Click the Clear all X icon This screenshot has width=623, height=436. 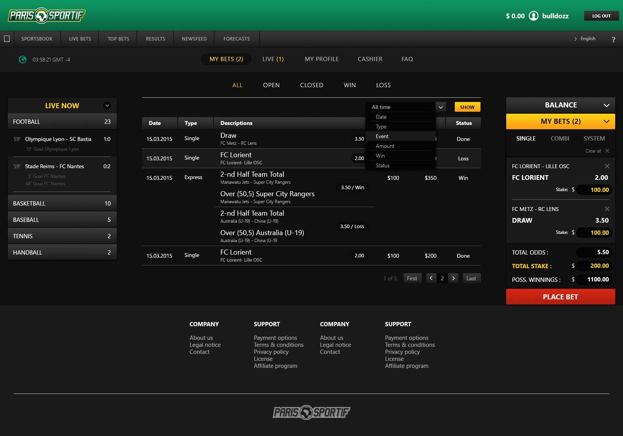[607, 151]
